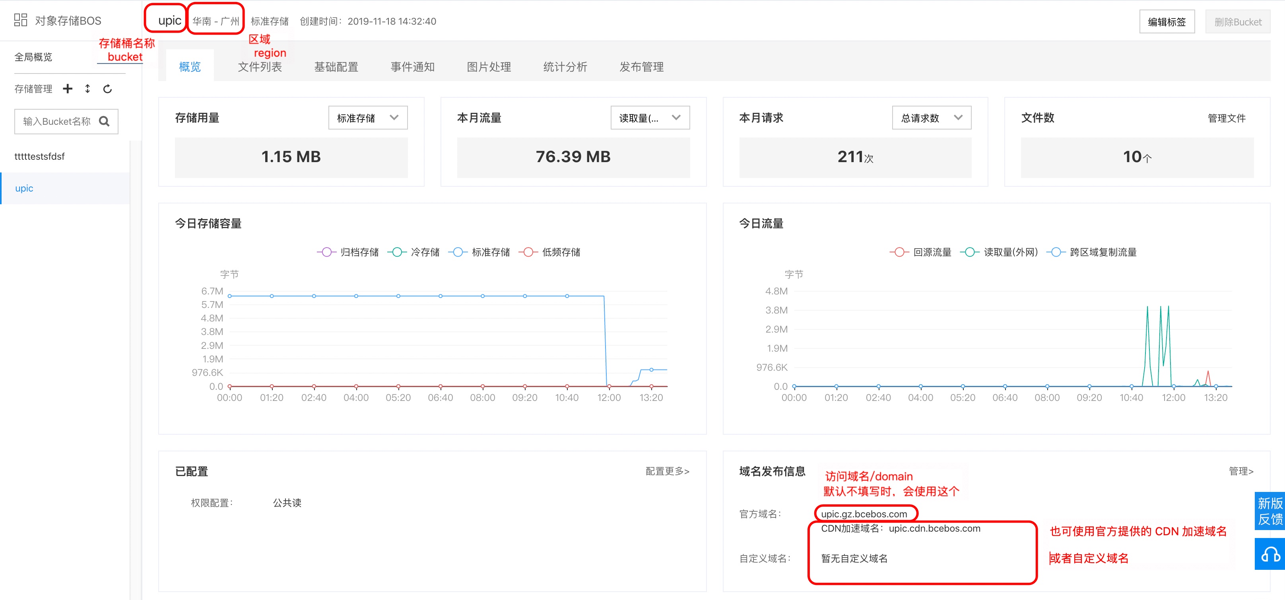Click the 删除Bucket button
The image size is (1285, 600).
(x=1238, y=22)
